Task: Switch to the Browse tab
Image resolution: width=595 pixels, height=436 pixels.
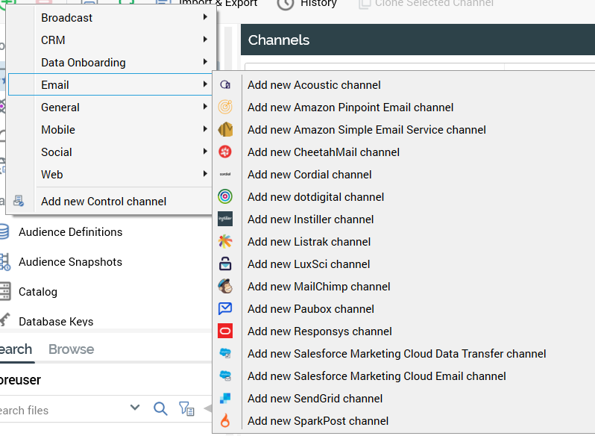Action: coord(71,349)
